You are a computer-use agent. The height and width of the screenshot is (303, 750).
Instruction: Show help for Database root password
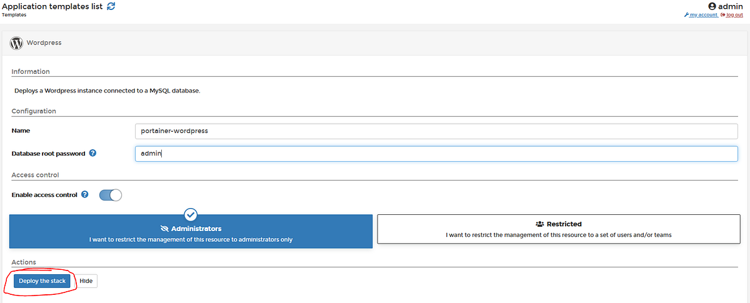point(92,153)
